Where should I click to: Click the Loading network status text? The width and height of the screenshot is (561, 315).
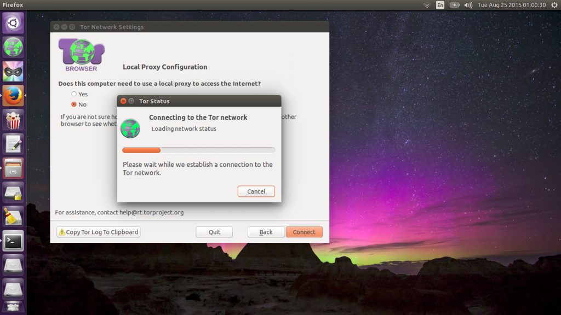tap(184, 129)
